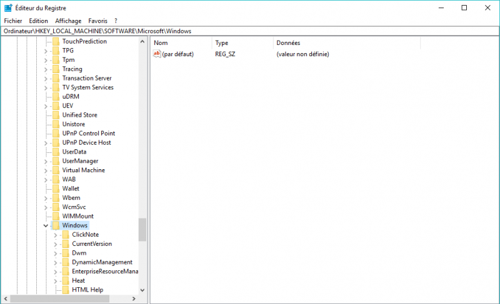
Task: Select the TV System Services key
Action: click(x=87, y=87)
